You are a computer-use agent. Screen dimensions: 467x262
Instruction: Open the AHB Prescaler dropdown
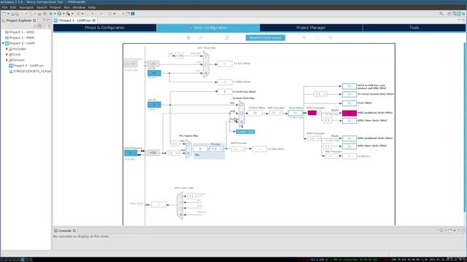(x=276, y=114)
